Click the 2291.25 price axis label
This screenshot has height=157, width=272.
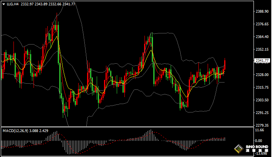point(262,113)
